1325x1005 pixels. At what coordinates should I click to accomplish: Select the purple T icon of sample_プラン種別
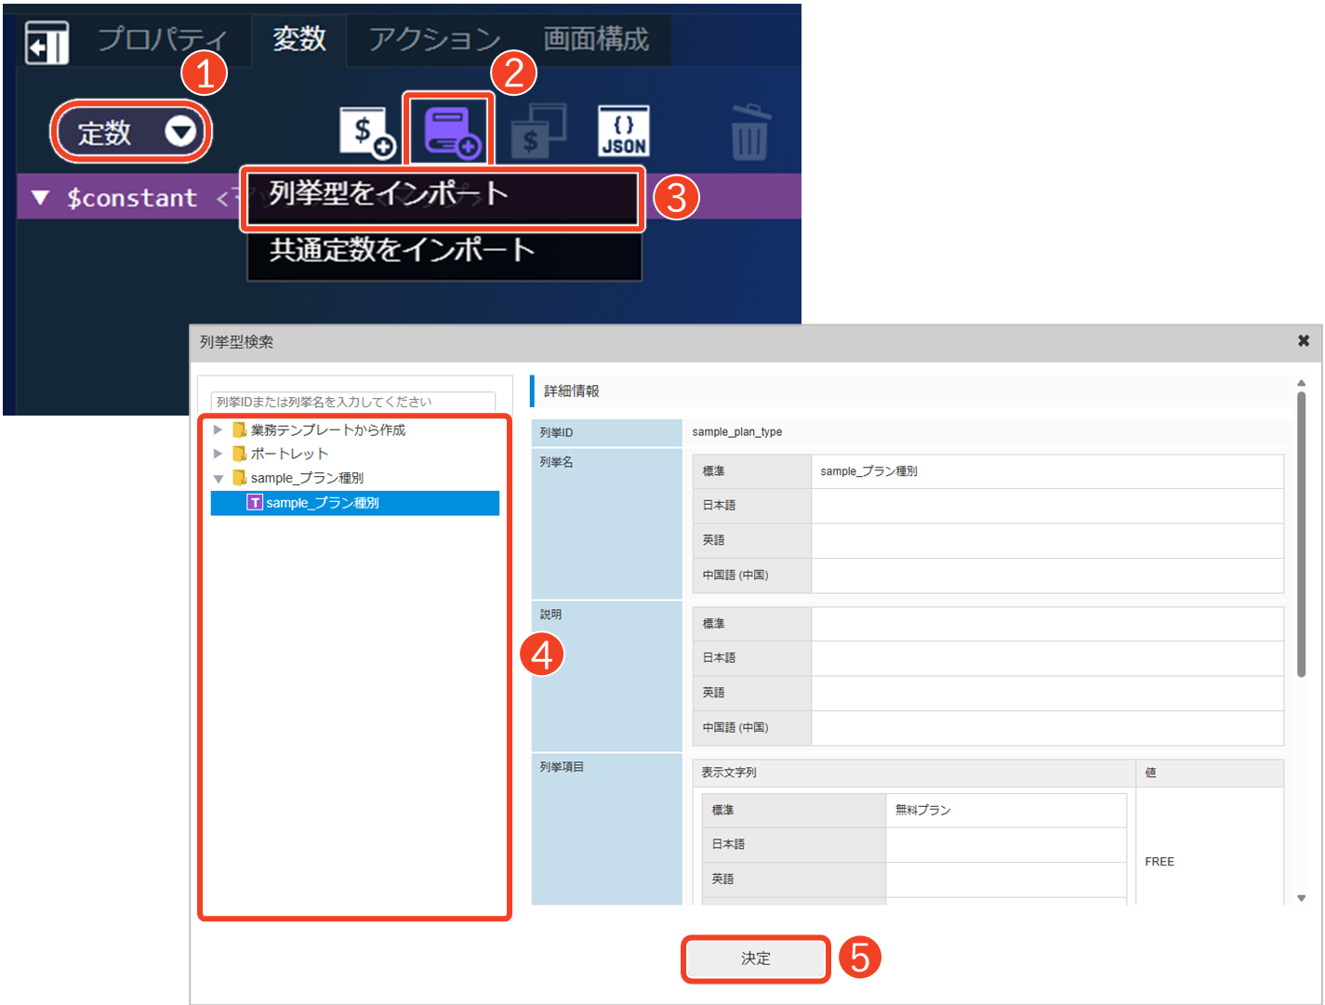coord(254,503)
